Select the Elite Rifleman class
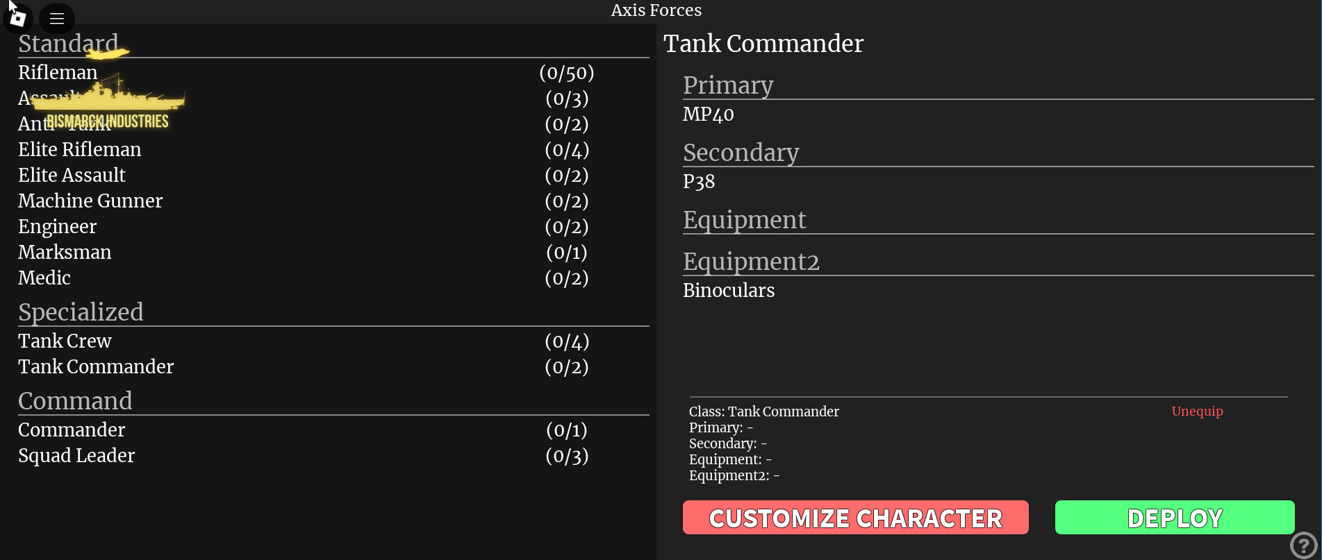The image size is (1322, 560). pyautogui.click(x=333, y=150)
